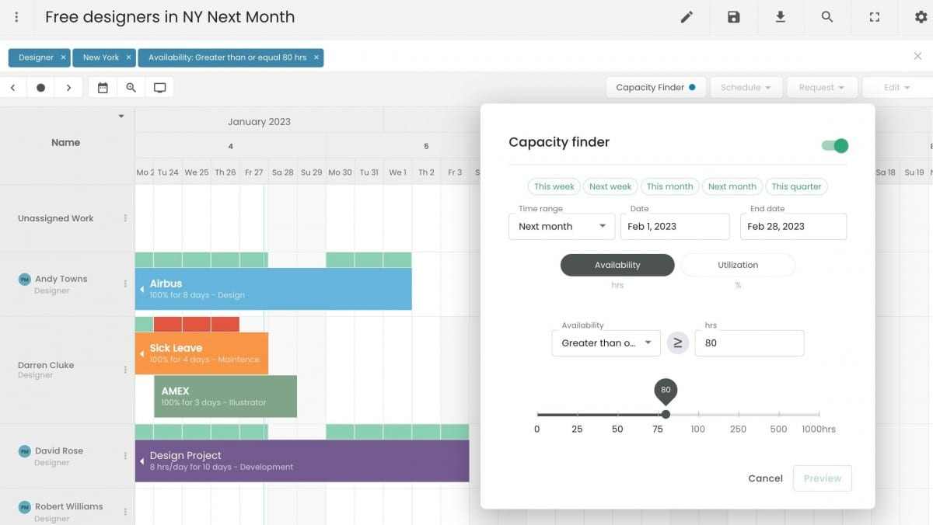The height and width of the screenshot is (525, 933).
Task: Click the pencil edit icon in header
Action: pos(687,17)
